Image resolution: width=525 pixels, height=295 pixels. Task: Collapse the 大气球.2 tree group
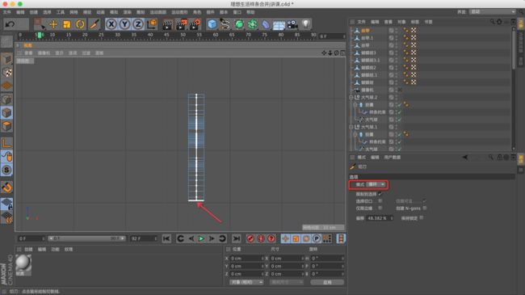point(351,97)
